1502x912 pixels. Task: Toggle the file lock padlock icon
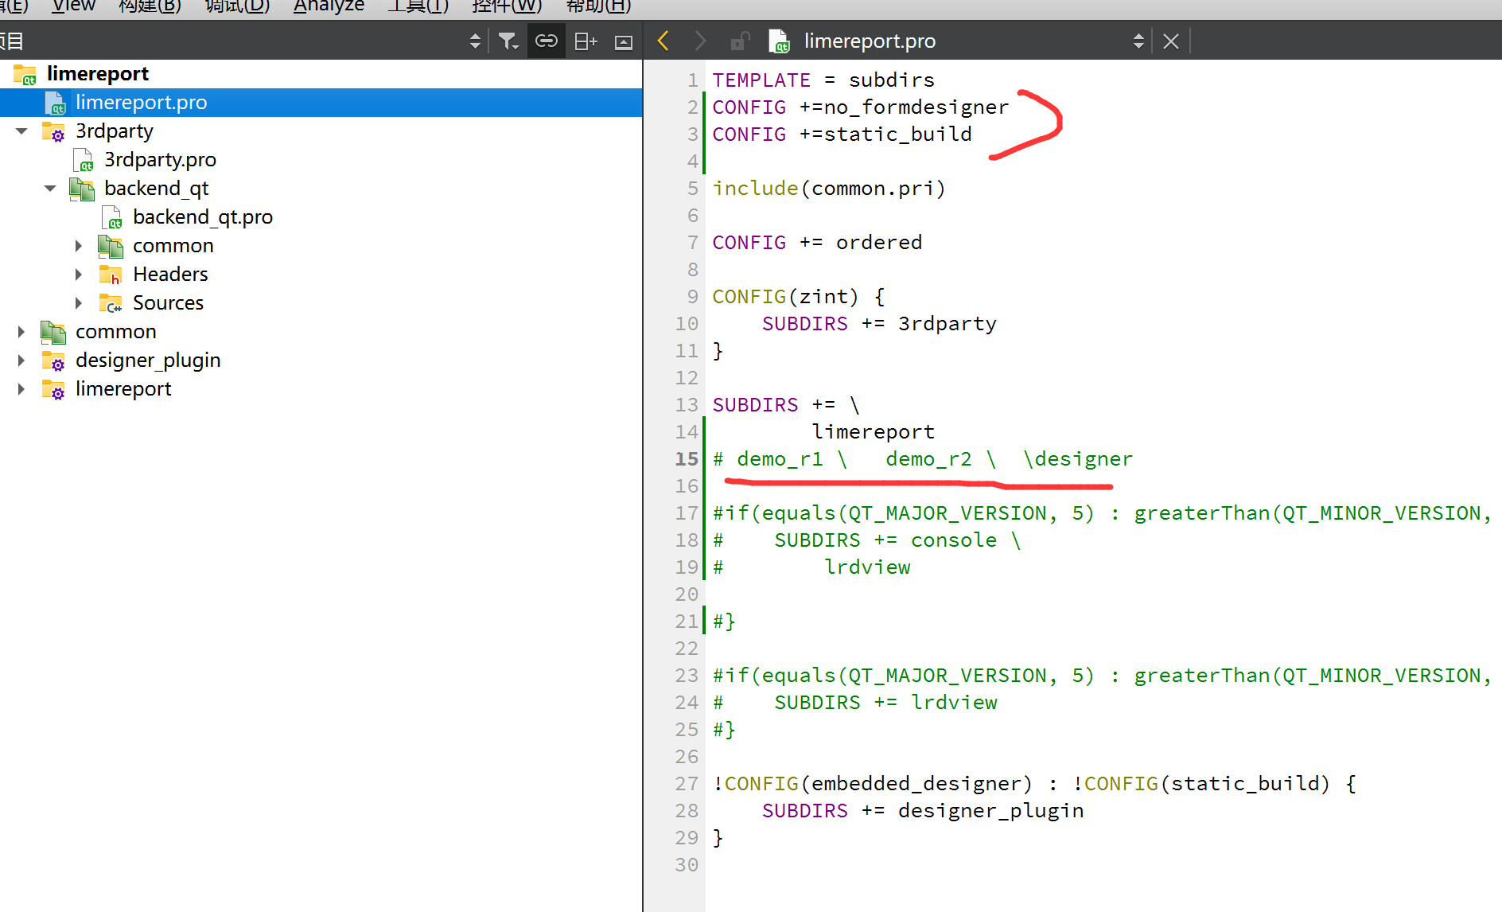coord(739,41)
